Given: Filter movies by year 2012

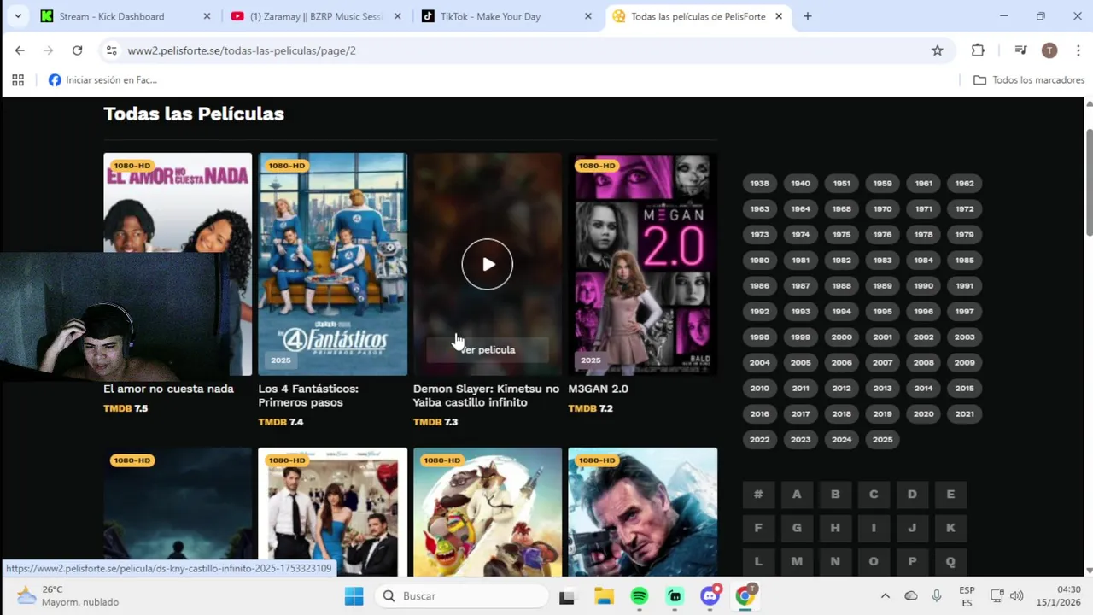Looking at the screenshot, I should (x=841, y=388).
